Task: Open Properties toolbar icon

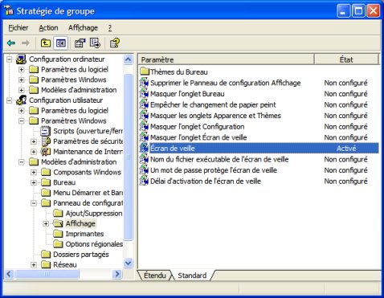Action: 80,43
